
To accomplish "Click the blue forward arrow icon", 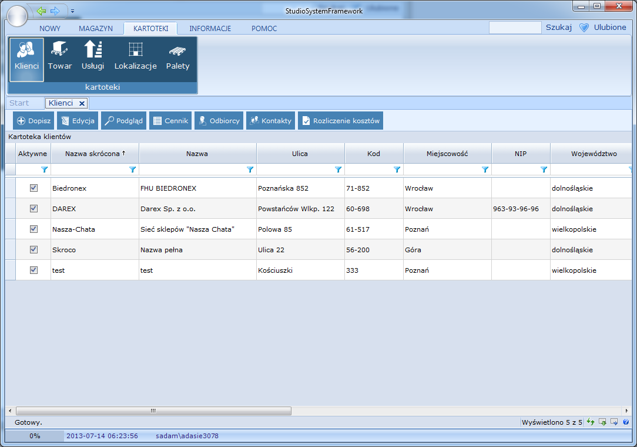I will pos(55,11).
